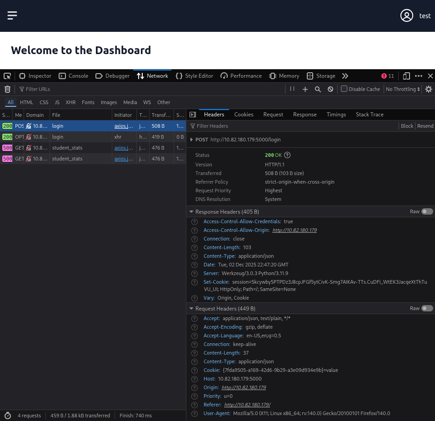
Task: Toggle responsive design mode icon
Action: pyautogui.click(x=406, y=76)
